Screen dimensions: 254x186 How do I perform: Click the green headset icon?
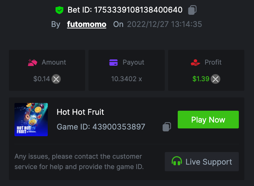[177, 162]
